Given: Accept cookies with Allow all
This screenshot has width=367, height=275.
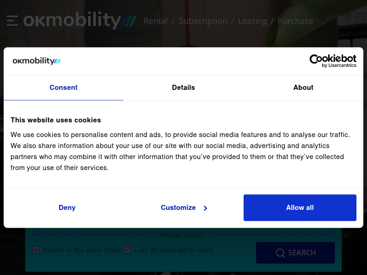Looking at the screenshot, I should tap(300, 208).
